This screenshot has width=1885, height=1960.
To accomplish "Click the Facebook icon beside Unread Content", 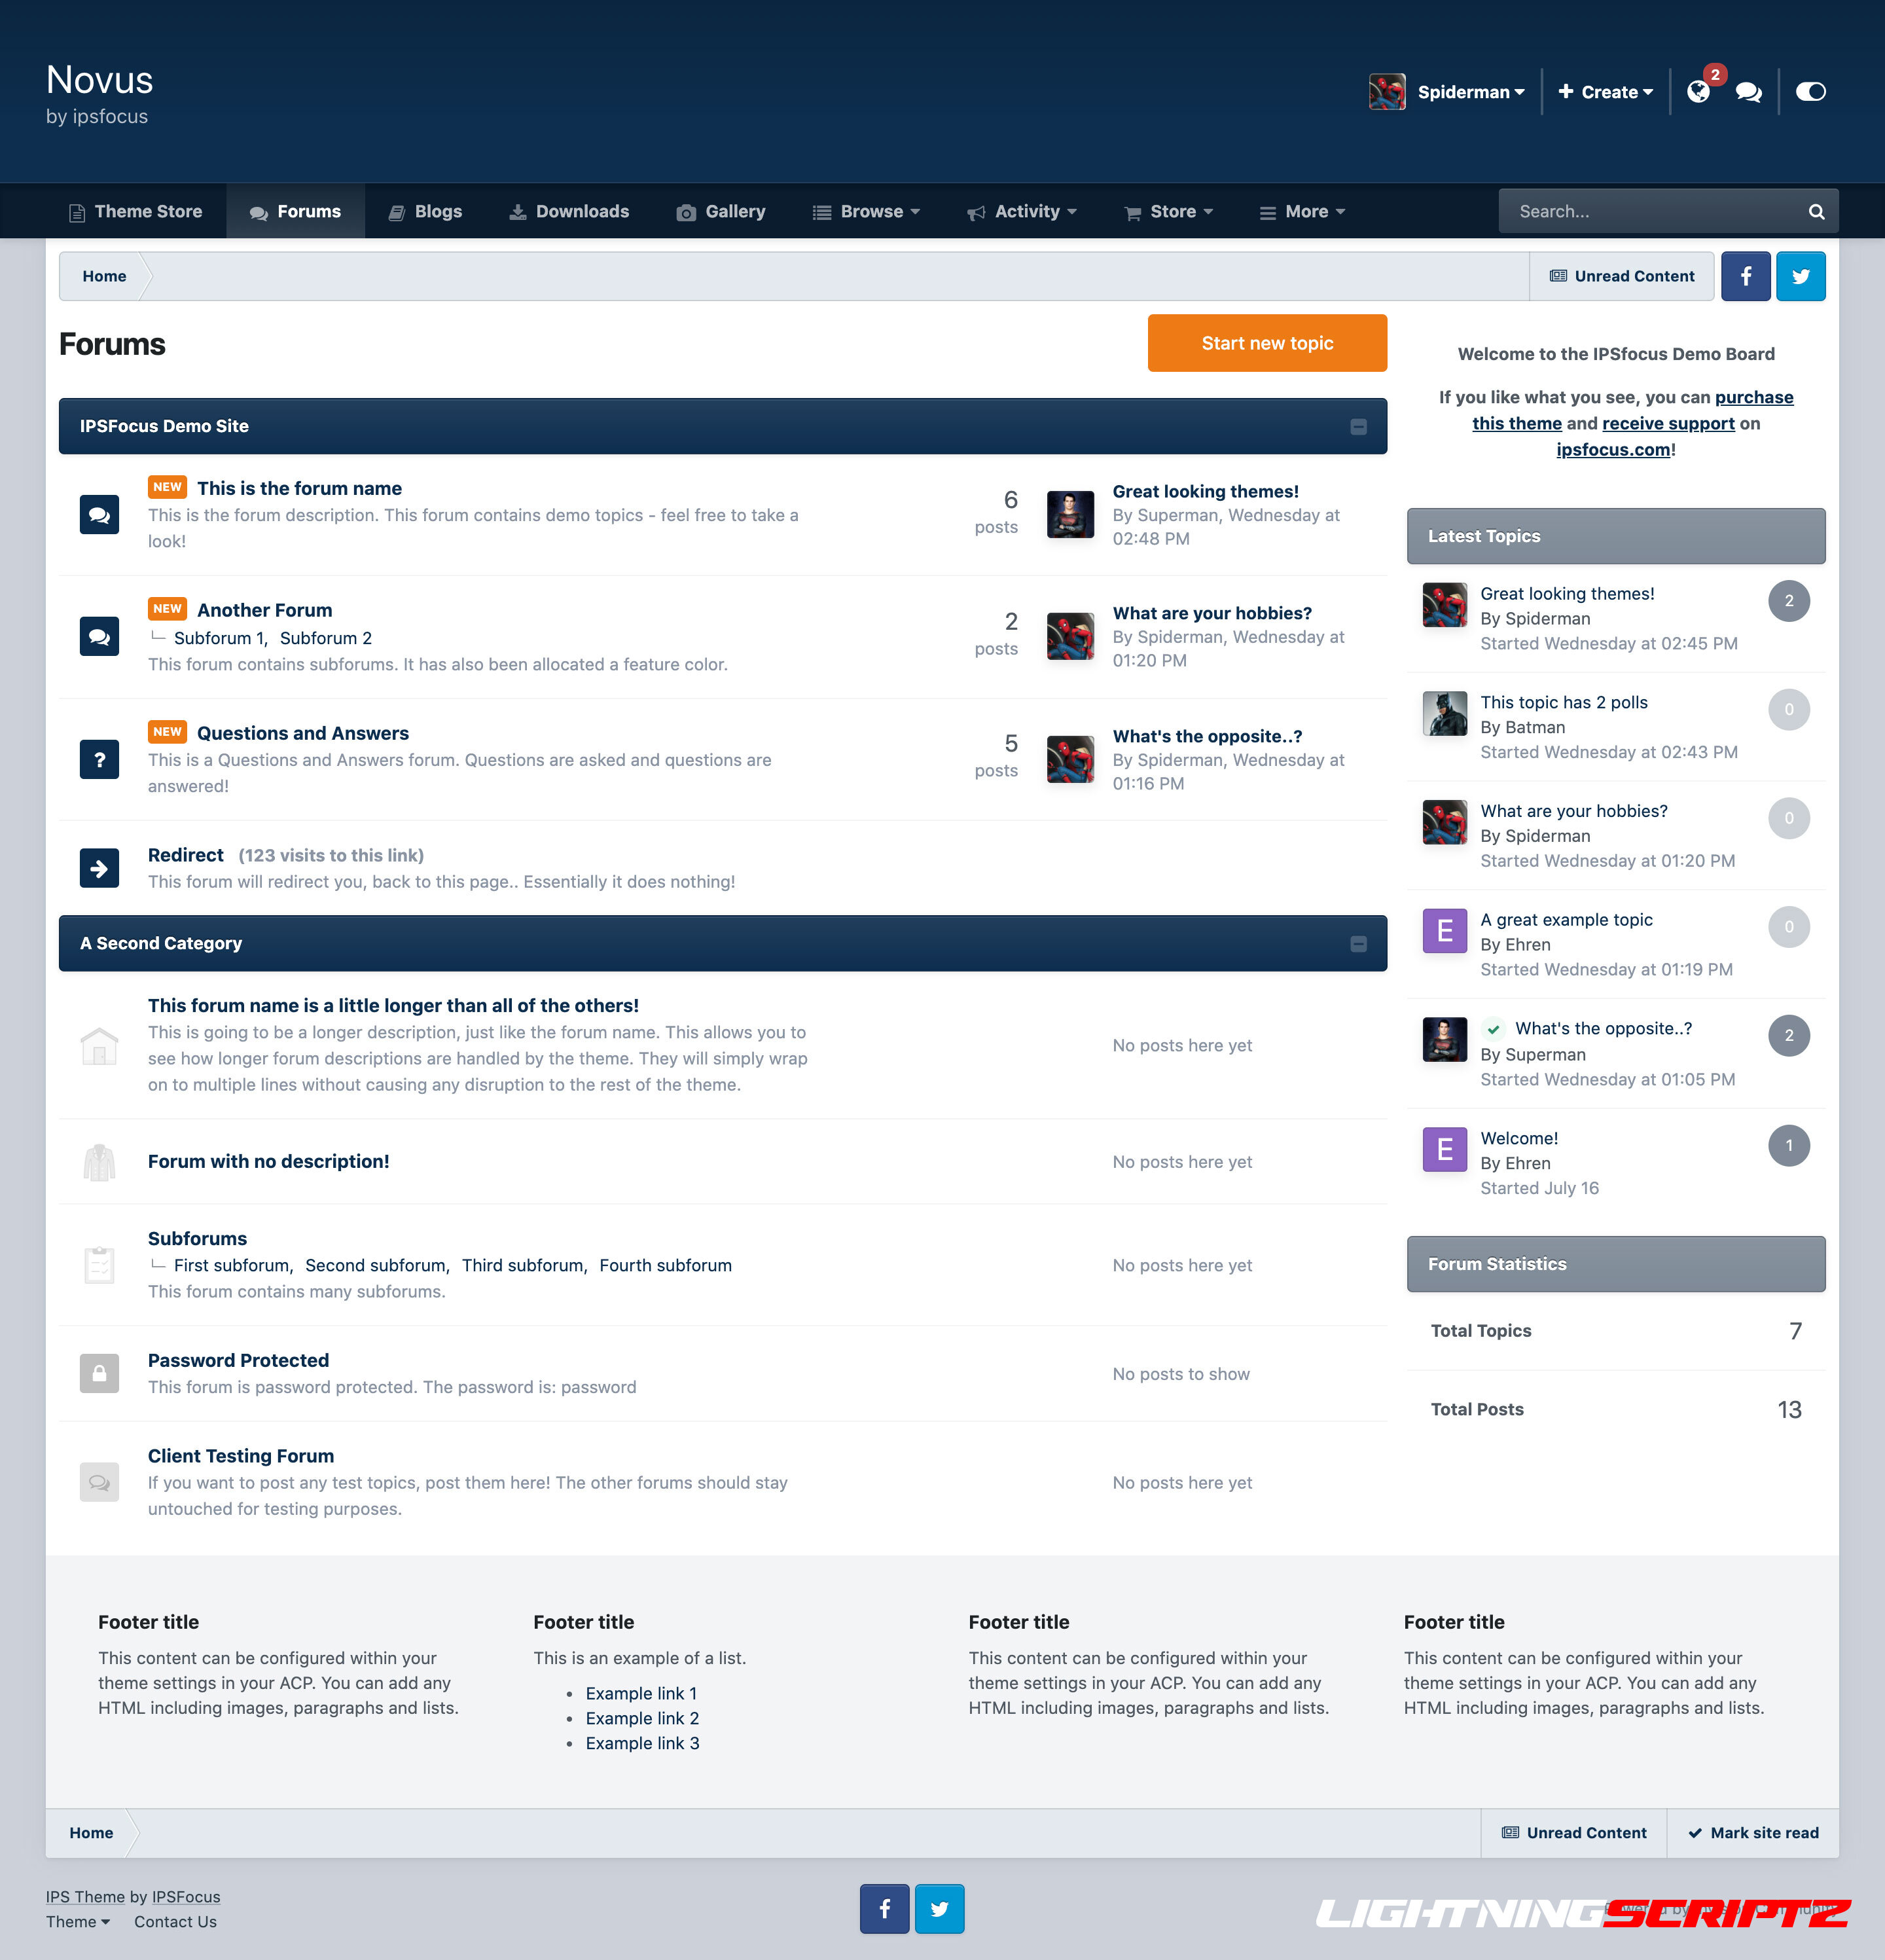I will click(1745, 276).
